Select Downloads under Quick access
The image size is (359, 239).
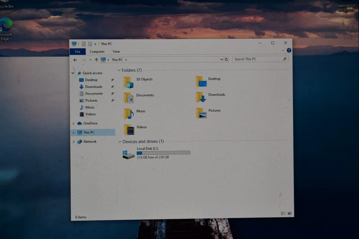click(93, 87)
